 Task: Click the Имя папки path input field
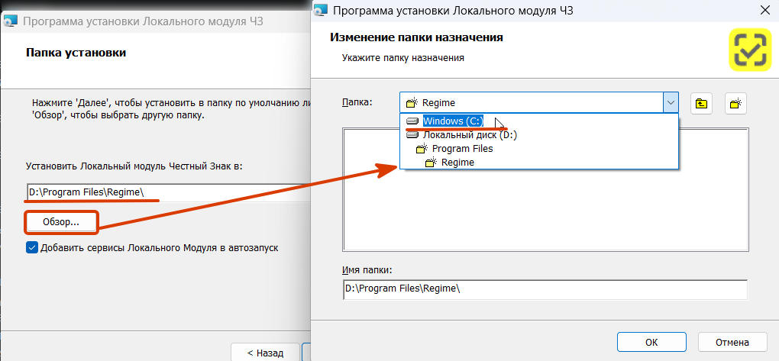point(545,289)
